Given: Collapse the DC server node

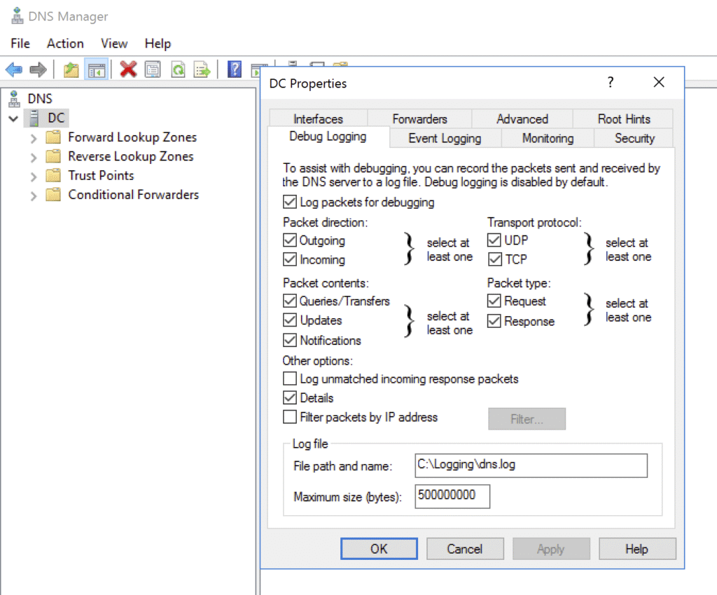Looking at the screenshot, I should (x=13, y=118).
